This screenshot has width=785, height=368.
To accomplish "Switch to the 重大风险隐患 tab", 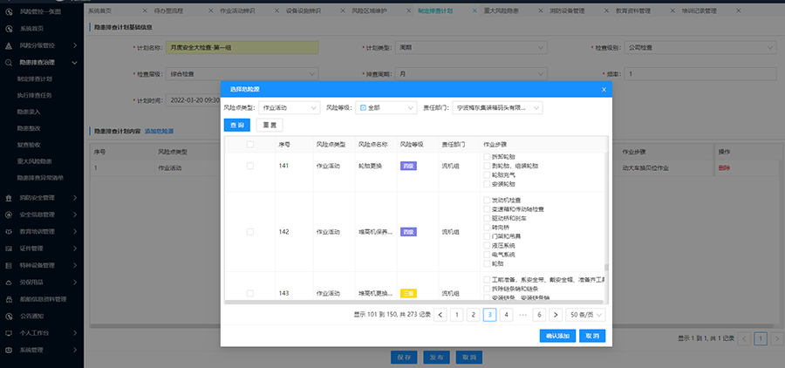I will click(502, 10).
